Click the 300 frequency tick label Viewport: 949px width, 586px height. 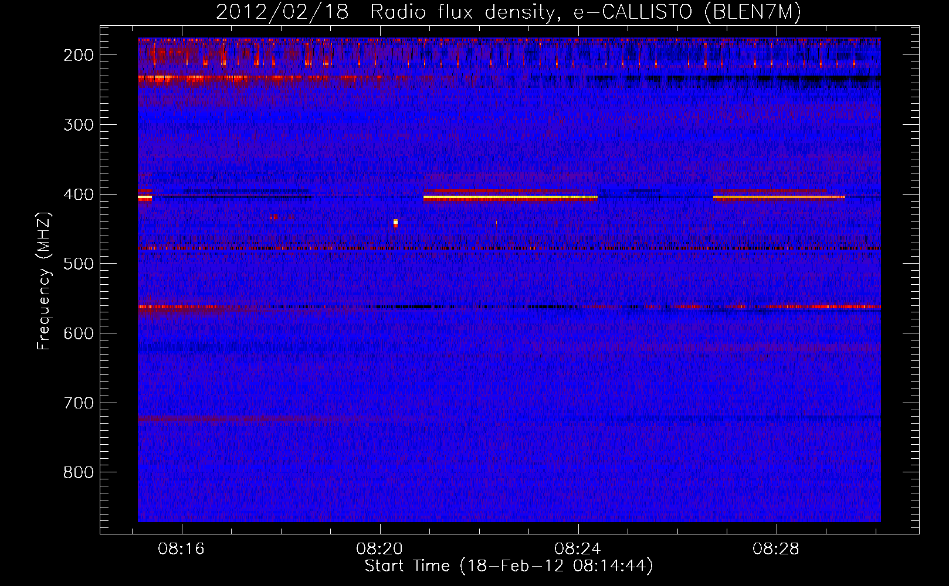tap(79, 125)
